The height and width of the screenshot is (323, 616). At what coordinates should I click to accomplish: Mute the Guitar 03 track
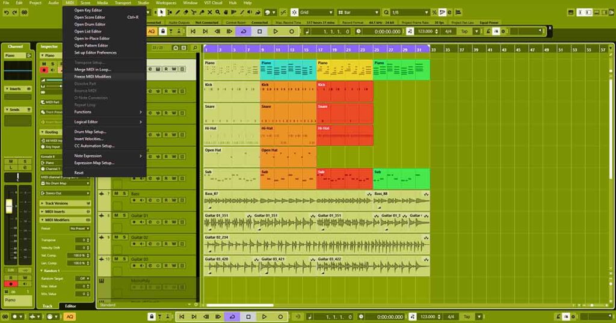(x=116, y=259)
